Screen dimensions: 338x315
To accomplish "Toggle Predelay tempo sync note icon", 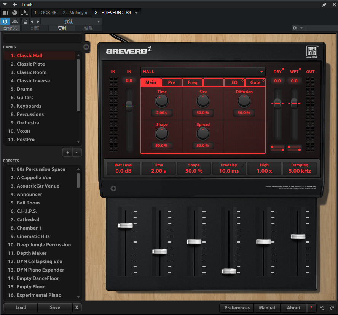I will tap(243, 166).
